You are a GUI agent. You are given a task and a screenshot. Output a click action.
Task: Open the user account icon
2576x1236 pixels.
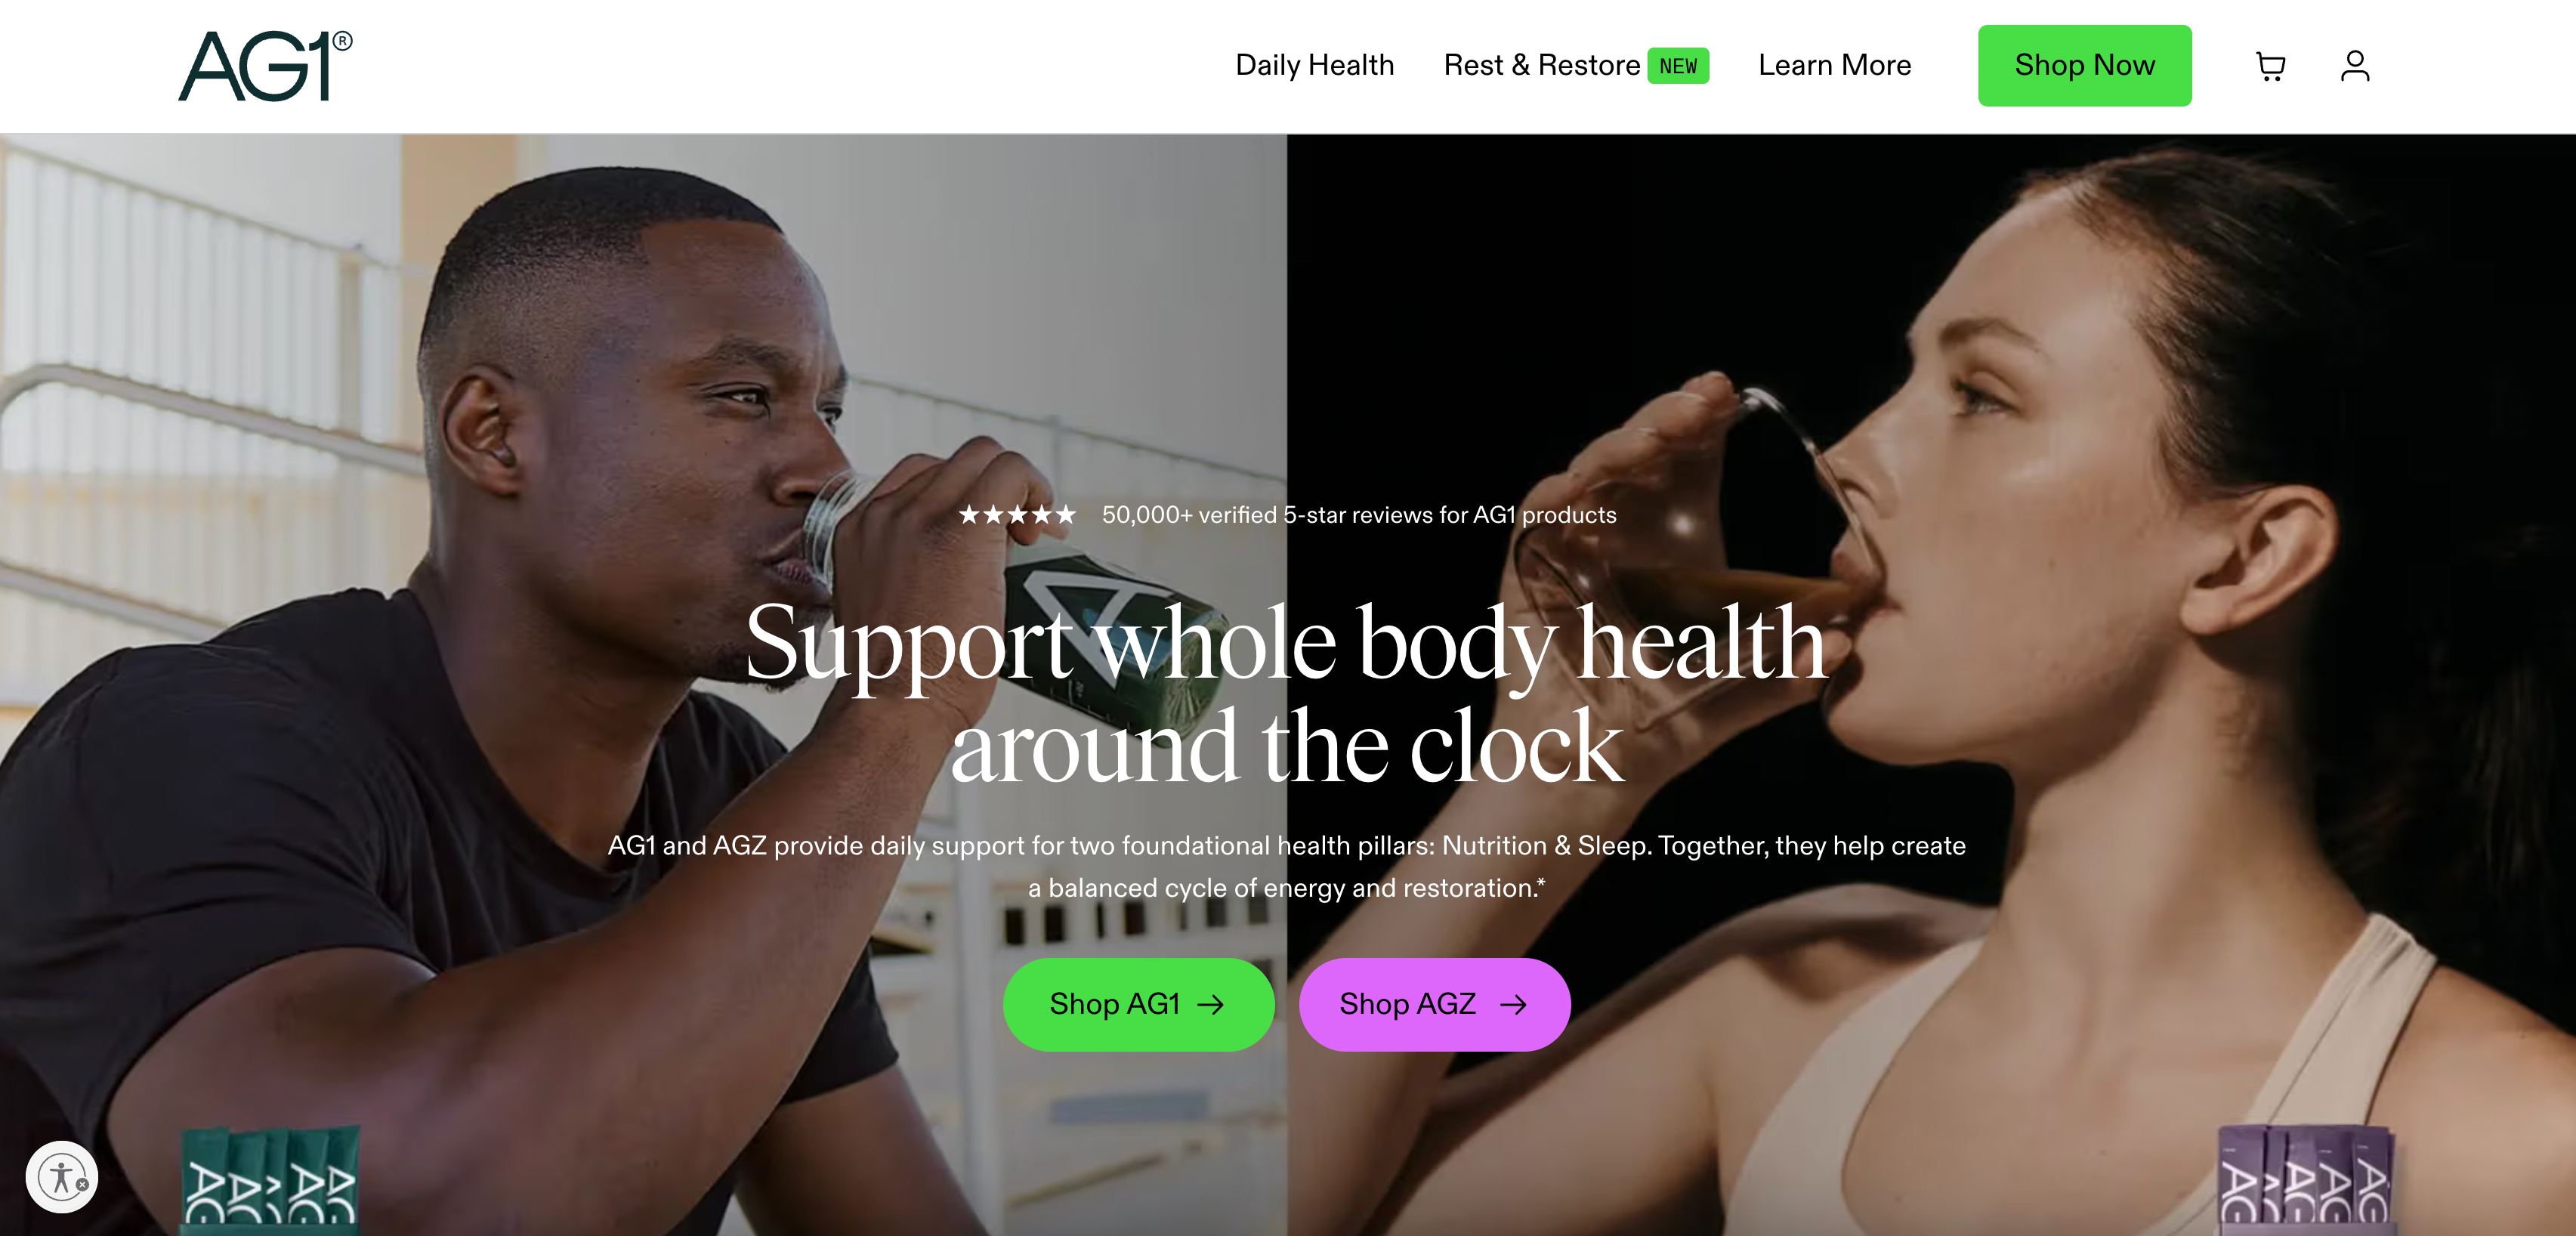[x=2355, y=66]
